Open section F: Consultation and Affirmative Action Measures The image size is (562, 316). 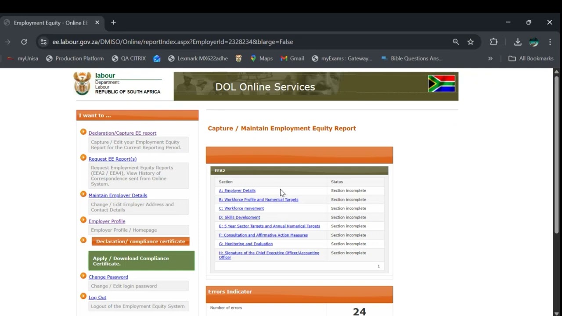(263, 235)
